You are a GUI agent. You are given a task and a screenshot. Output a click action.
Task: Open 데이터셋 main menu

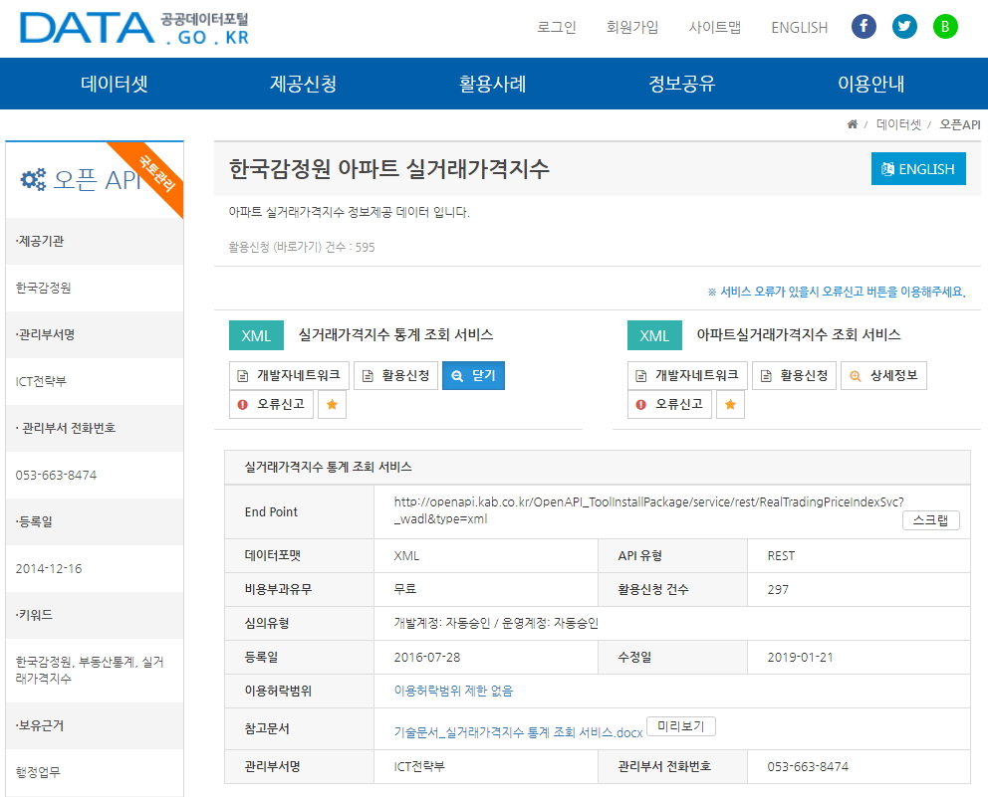pos(115,84)
